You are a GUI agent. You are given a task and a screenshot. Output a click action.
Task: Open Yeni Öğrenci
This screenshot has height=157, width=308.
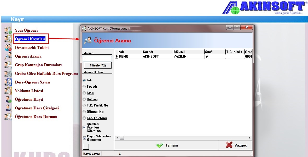click(x=26, y=30)
